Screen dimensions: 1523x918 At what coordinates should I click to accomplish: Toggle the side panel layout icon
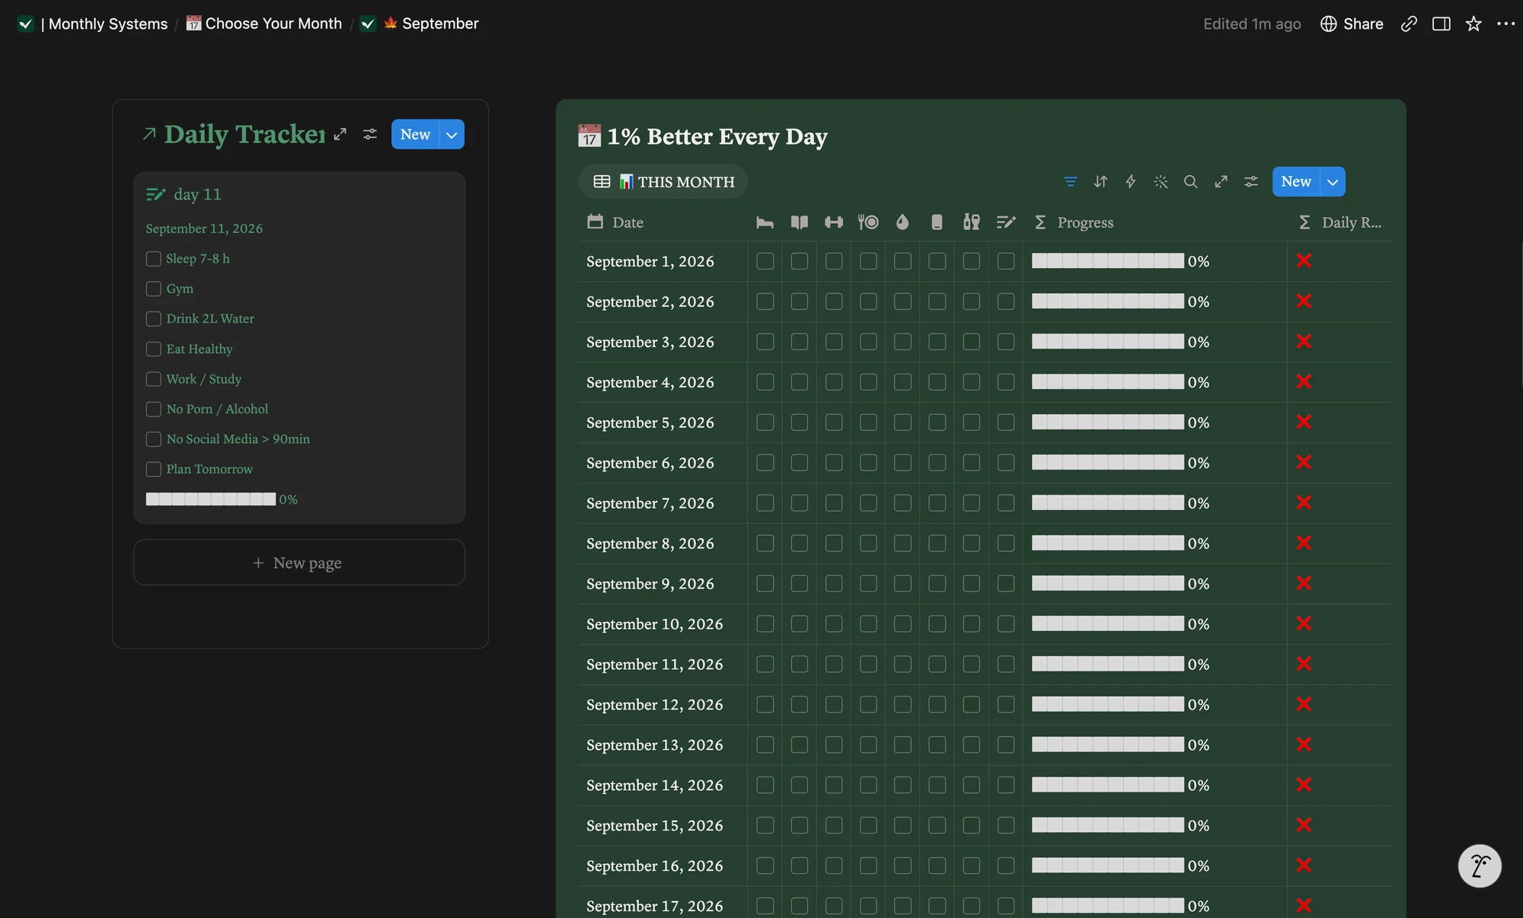pos(1442,24)
